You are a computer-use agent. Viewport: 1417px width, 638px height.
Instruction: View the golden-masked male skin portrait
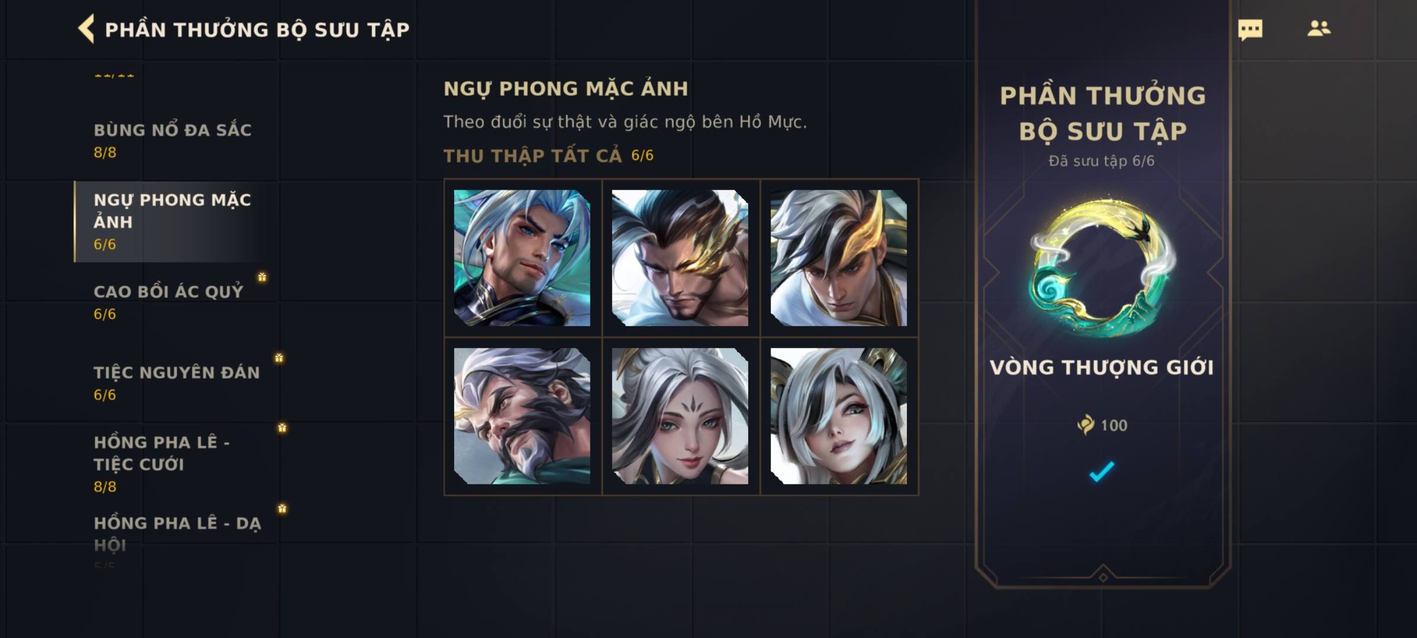[680, 258]
